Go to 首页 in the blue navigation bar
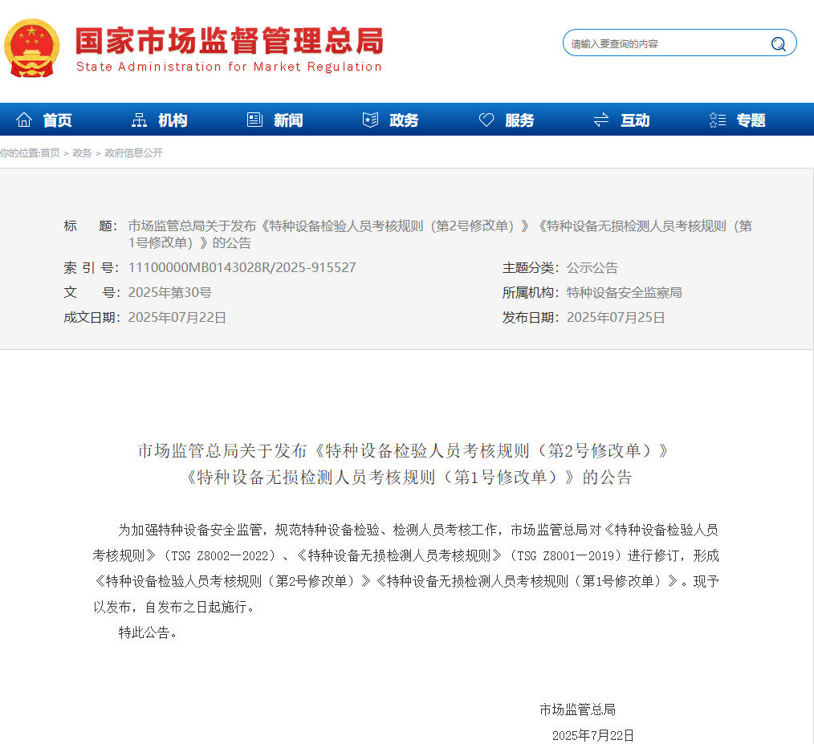Viewport: 814px width, 744px height. [57, 120]
